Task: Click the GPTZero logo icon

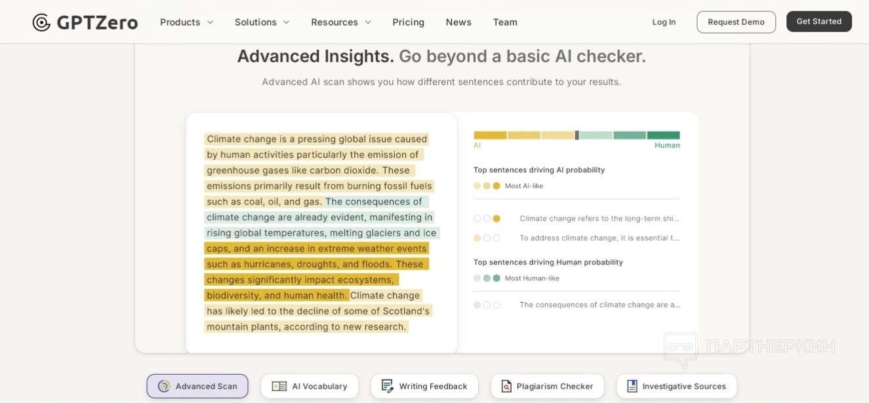Action: click(x=41, y=22)
